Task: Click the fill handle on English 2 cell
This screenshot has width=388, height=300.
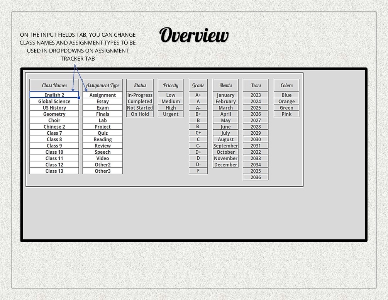Action: point(79,98)
